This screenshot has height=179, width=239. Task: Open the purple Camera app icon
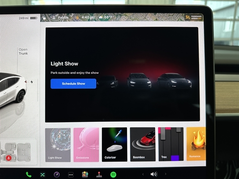tap(57, 175)
